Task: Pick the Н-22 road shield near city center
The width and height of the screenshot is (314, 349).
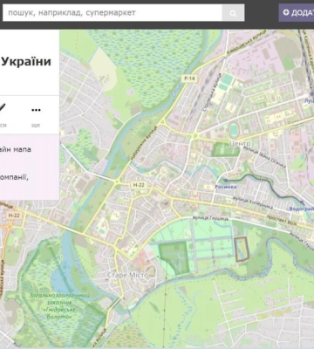Action: (x=139, y=185)
